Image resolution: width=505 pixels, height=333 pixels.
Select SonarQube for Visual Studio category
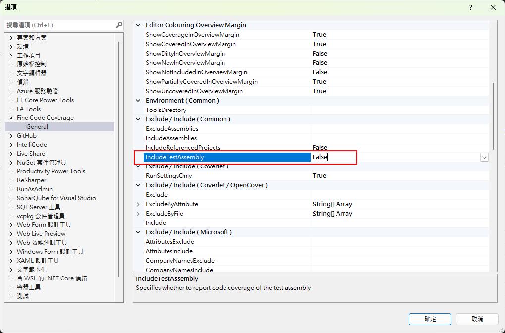(56, 198)
